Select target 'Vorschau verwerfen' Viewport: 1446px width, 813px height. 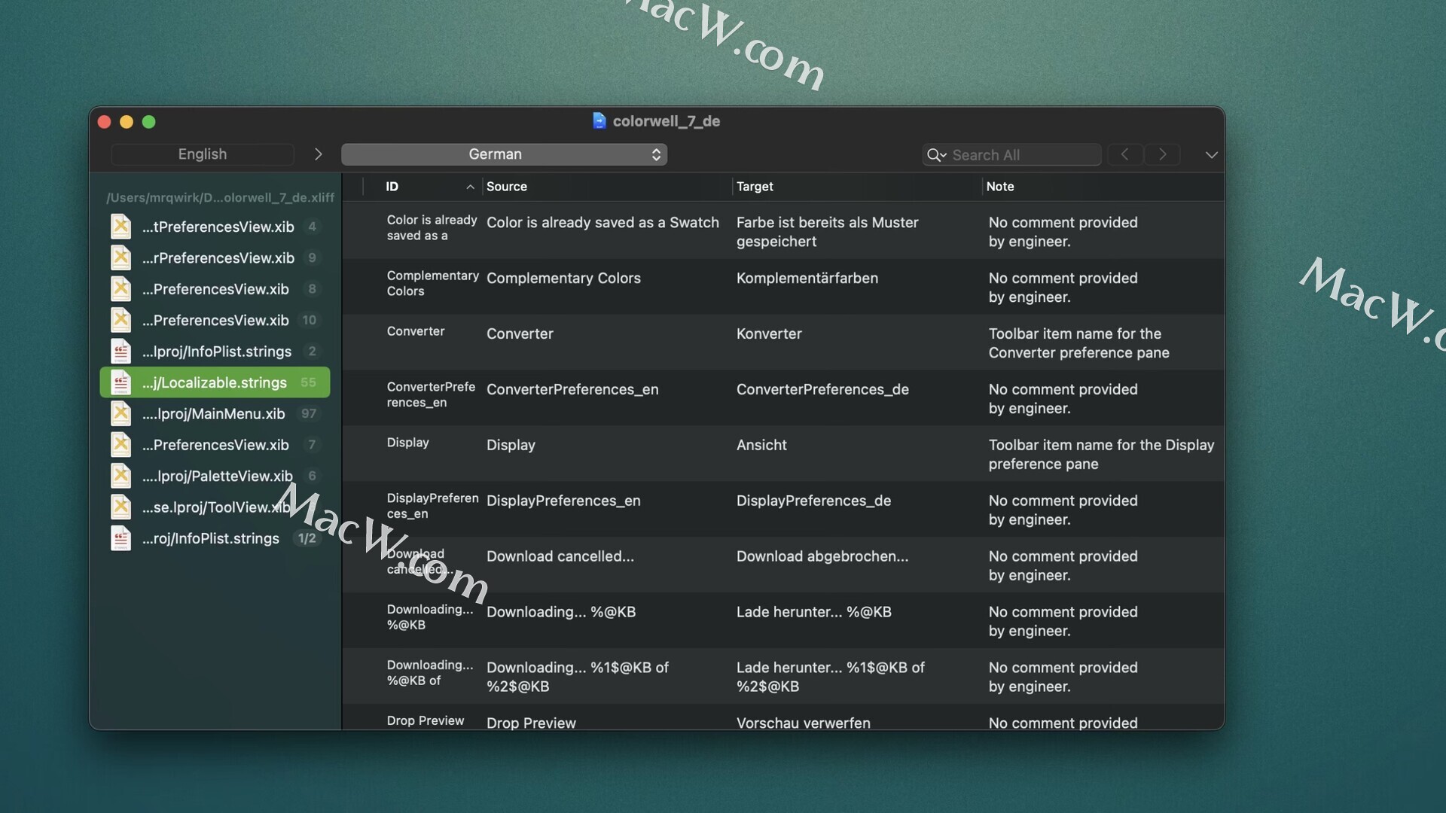(x=803, y=723)
